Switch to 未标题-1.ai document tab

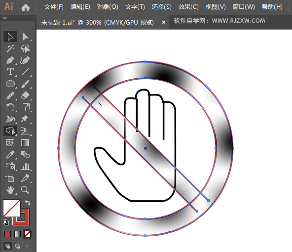click(x=97, y=23)
